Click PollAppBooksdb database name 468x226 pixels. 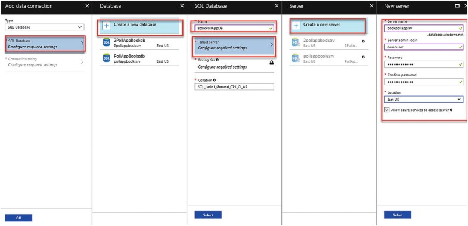(129, 56)
